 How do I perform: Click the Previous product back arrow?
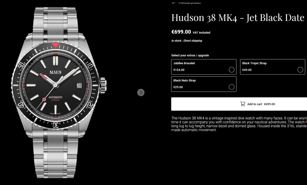click(x=174, y=3)
